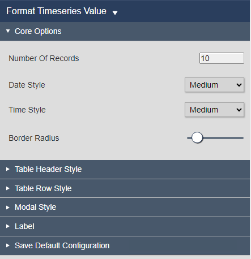Open the Modal Style section
The width and height of the screenshot is (251, 259).
[125, 208]
